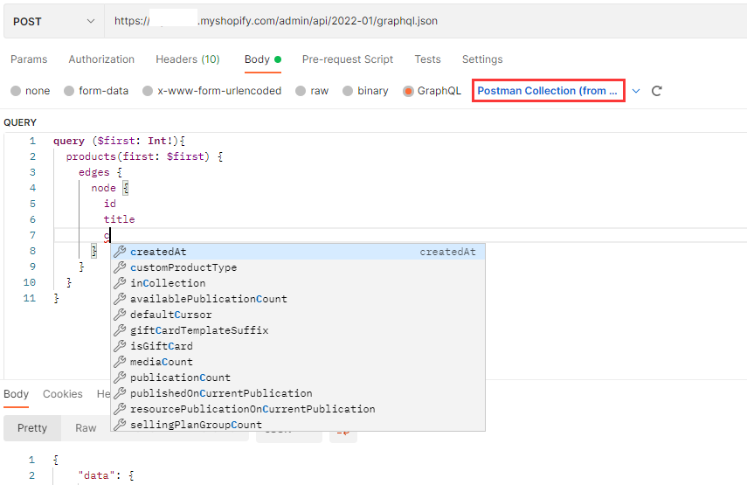The width and height of the screenshot is (747, 485).
Task: Click wrench icon beside defaultCursor
Action: pos(121,315)
